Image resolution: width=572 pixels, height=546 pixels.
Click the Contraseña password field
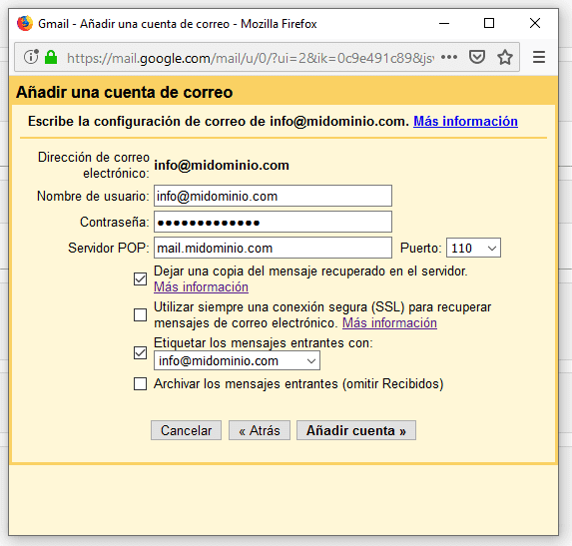tap(273, 222)
